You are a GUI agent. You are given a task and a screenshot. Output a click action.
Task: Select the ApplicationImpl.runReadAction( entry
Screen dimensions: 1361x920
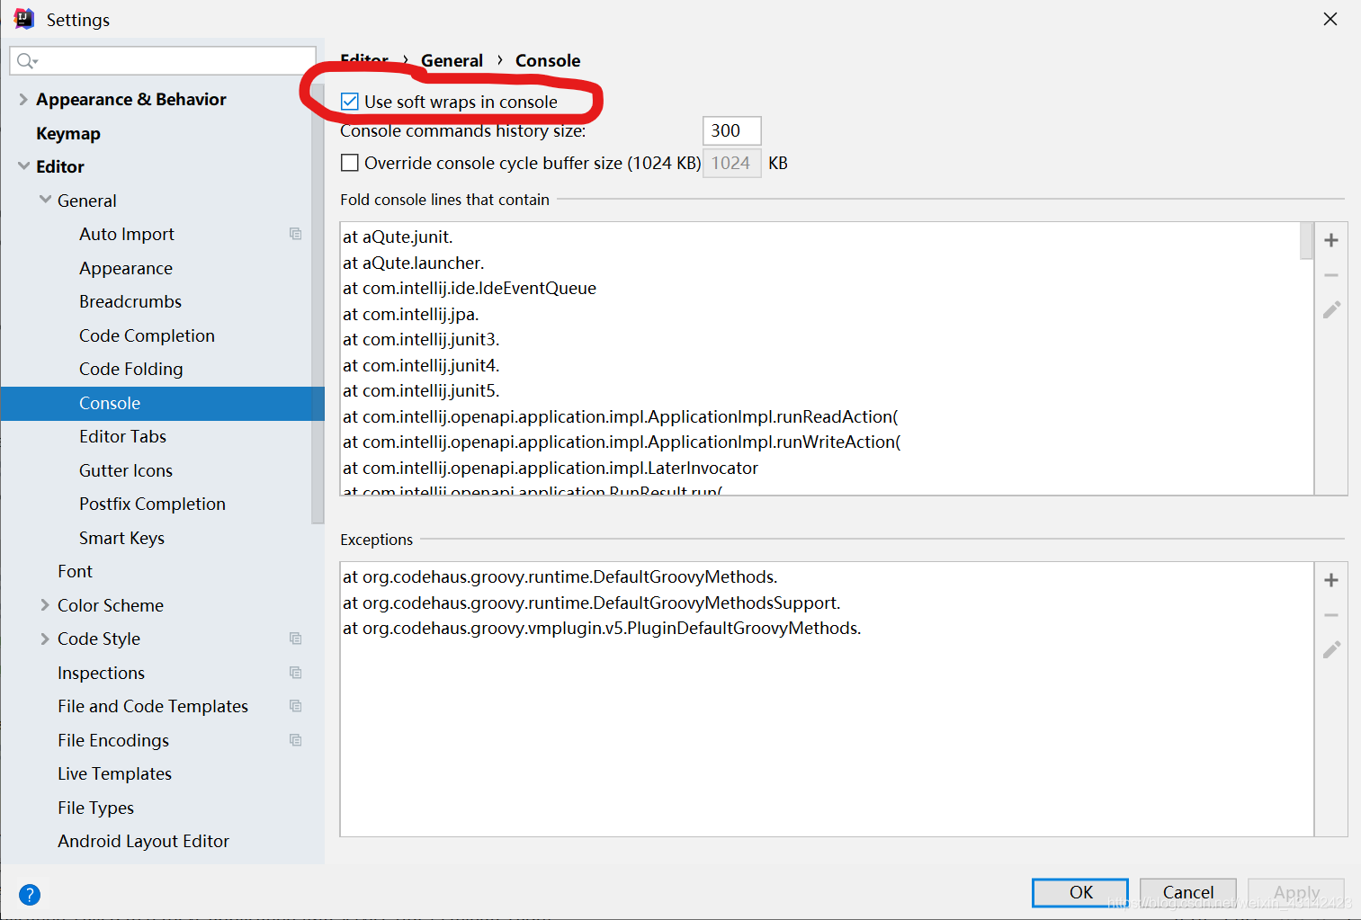coord(621,416)
